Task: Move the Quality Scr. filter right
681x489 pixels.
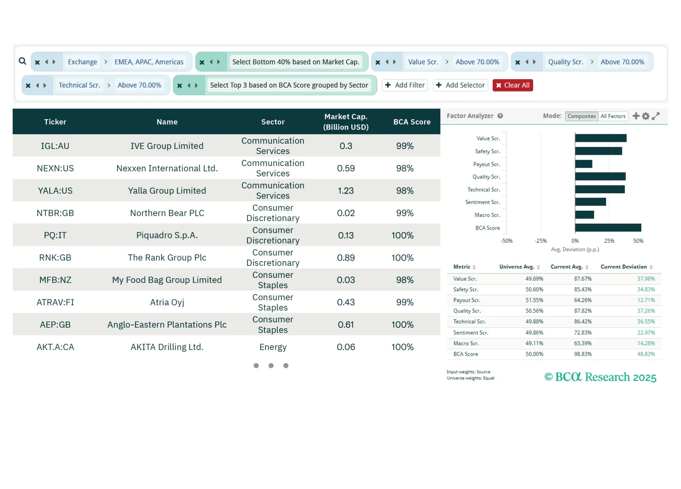Action: tap(534, 62)
